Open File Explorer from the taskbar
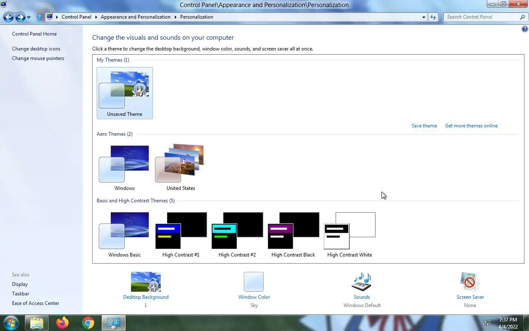Image resolution: width=529 pixels, height=331 pixels. click(x=37, y=323)
